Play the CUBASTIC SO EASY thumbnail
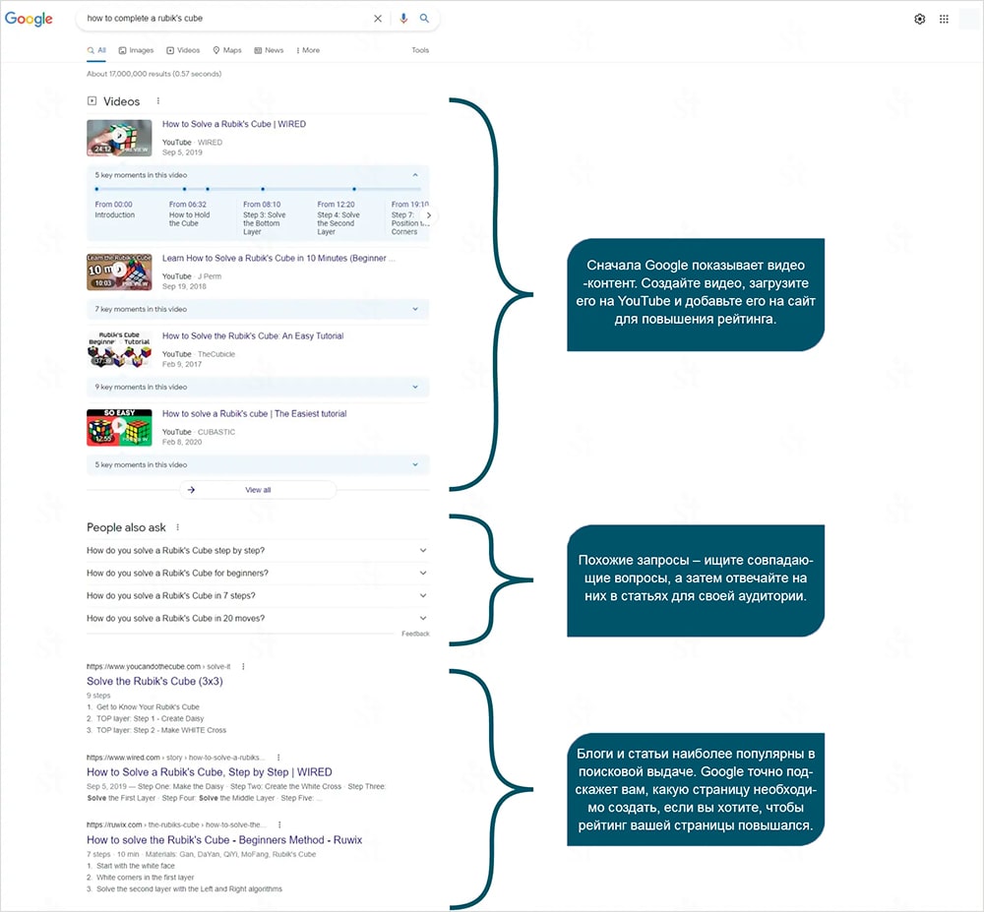The height and width of the screenshot is (912, 984). 119,427
